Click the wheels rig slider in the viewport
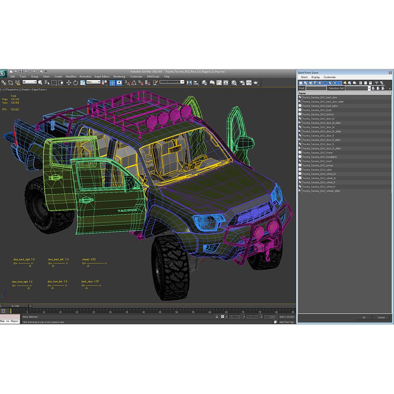Image resolution: width=394 pixels, height=394 pixels. tap(94, 263)
